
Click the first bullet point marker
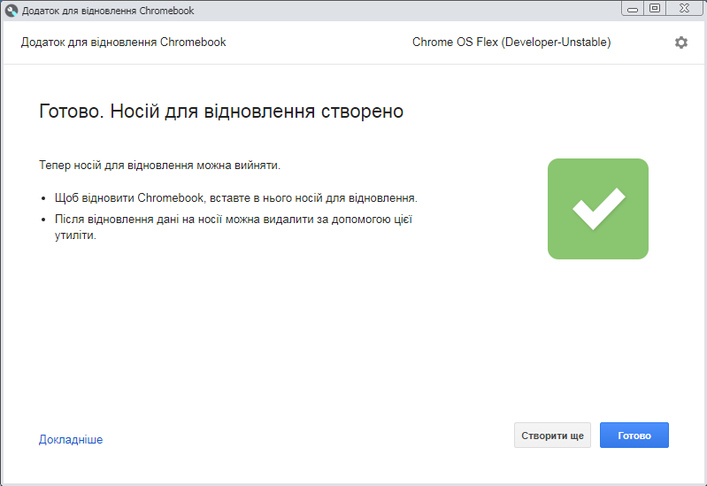tap(44, 198)
